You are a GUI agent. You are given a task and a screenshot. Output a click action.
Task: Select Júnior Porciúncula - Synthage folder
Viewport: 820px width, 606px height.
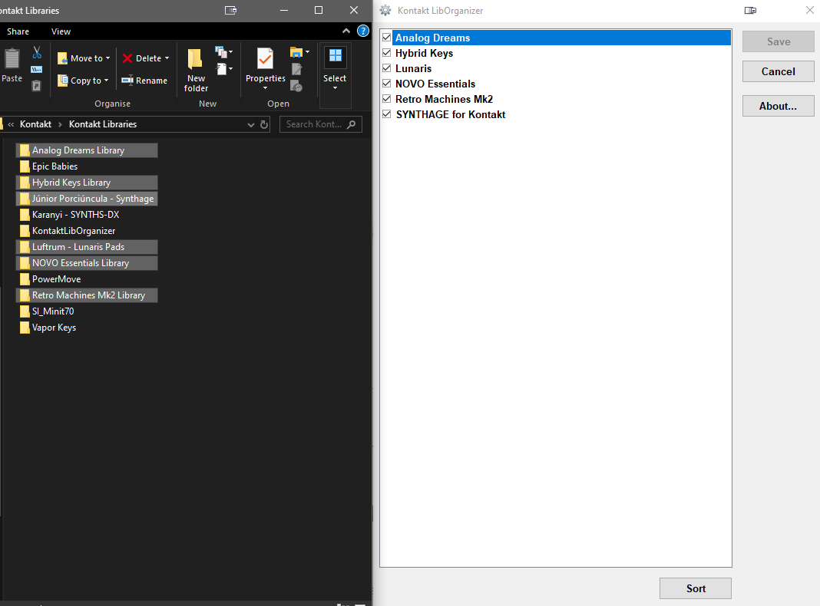87,199
